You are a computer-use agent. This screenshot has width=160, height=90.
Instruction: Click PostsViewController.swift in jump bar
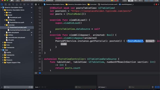coord(108,4)
